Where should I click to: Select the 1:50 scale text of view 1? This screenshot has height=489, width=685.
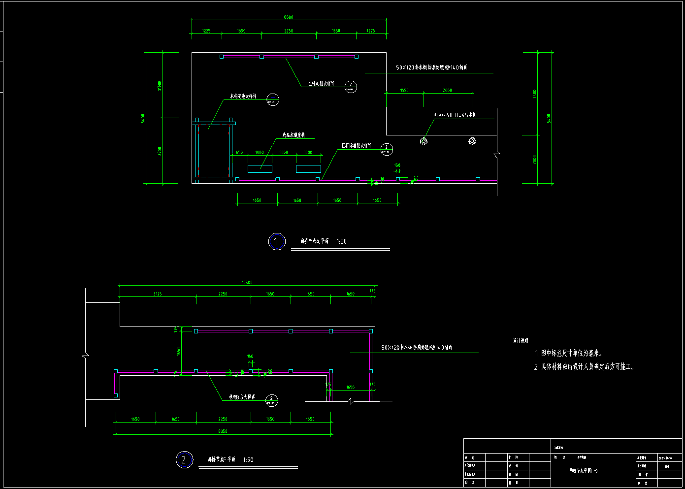[x=341, y=242]
